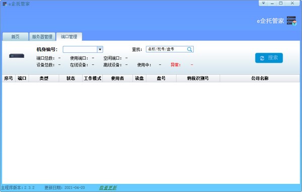Click the 空闲端口 label
The image size is (302, 192).
(x=112, y=58)
